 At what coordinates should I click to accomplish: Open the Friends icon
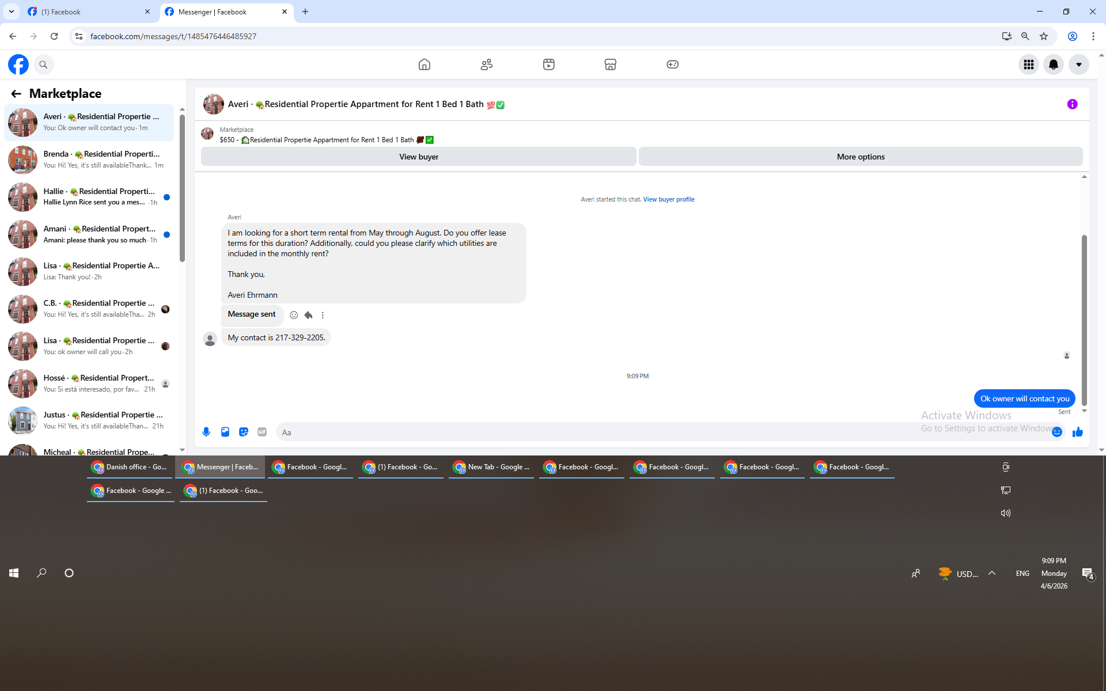click(487, 64)
